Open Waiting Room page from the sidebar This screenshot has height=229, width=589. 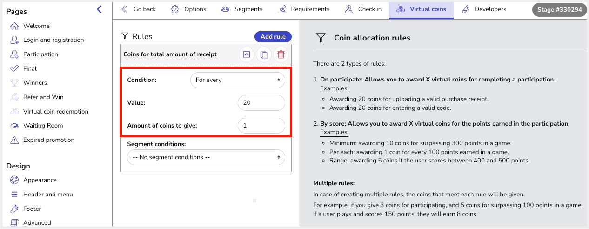pyautogui.click(x=43, y=126)
